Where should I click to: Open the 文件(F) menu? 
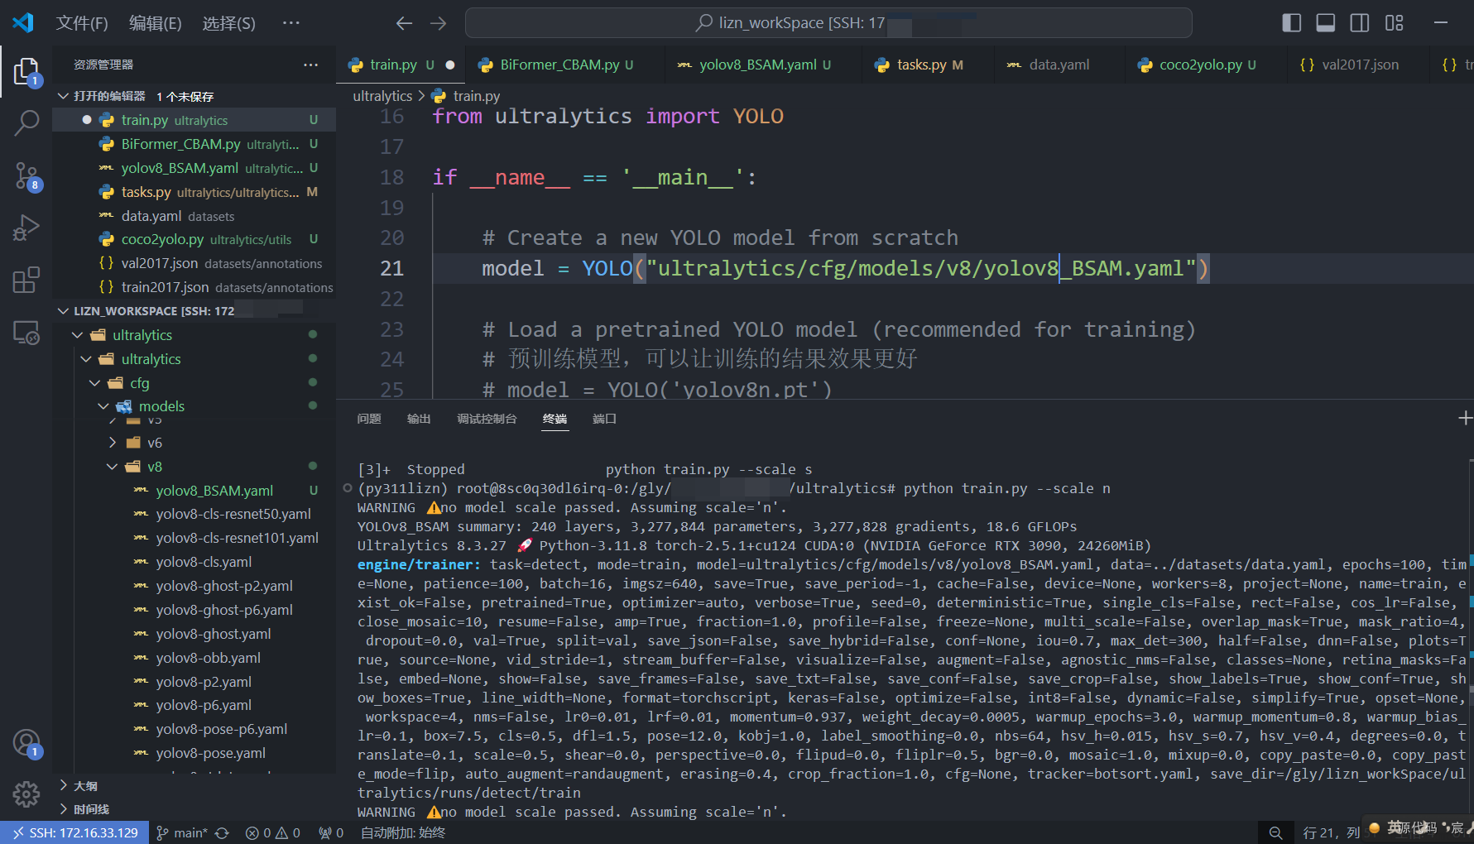[82, 23]
